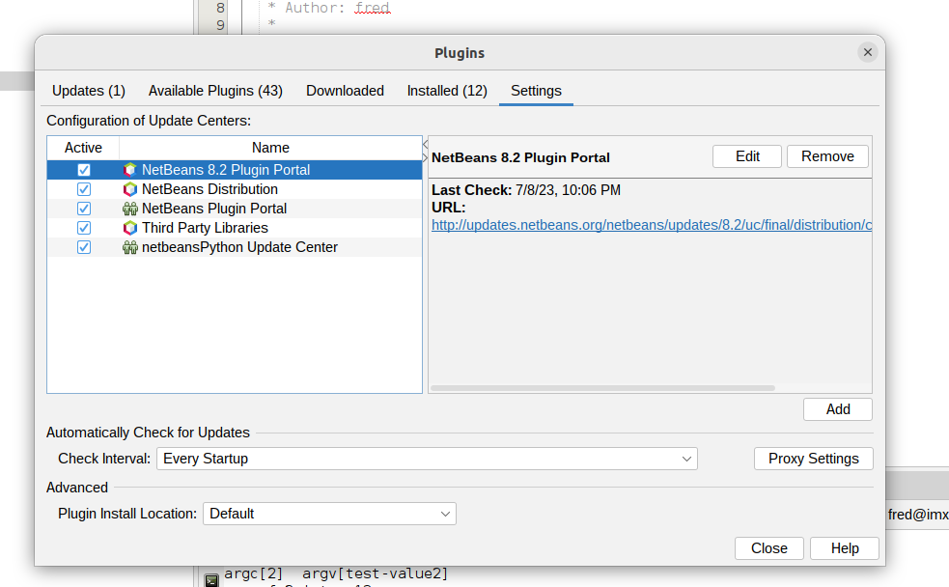Image resolution: width=949 pixels, height=587 pixels.
Task: Open Proxy Settings
Action: coord(814,459)
